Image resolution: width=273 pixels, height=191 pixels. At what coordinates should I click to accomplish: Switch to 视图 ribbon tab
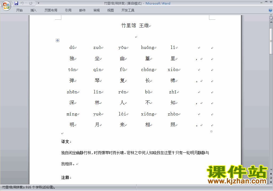coord(111,10)
